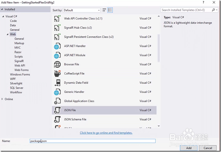Select the Markup subcategory
This screenshot has width=221, height=152.
pos(19,43)
